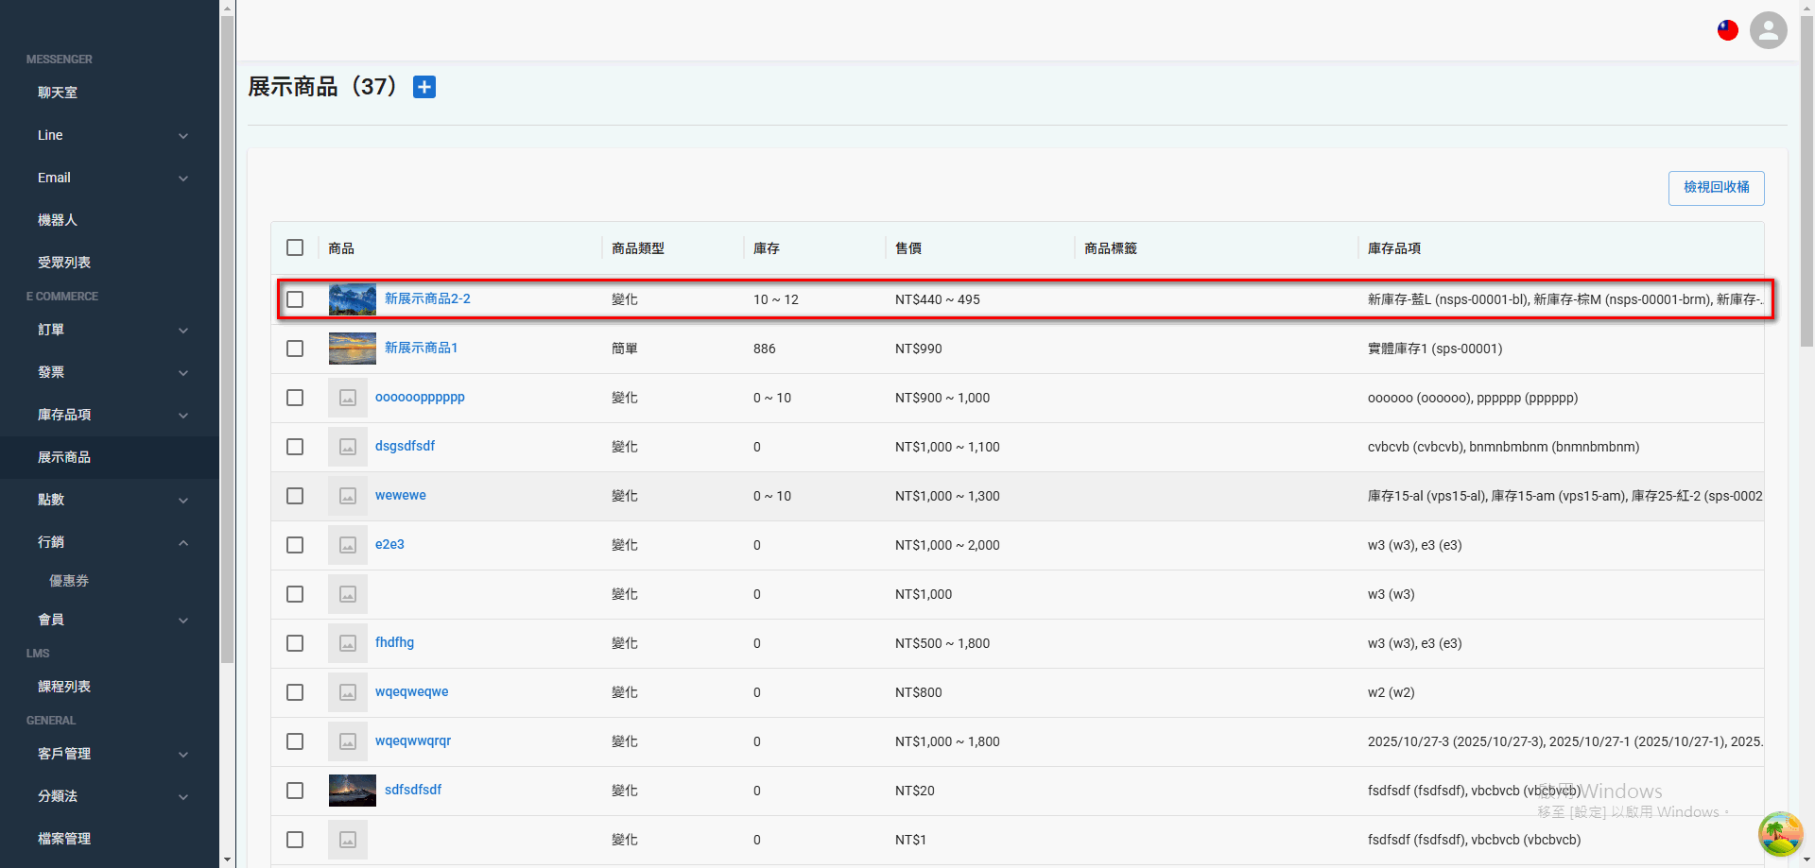The width and height of the screenshot is (1815, 868).
Task: Click the placeholder image icon for e2e3
Action: (348, 545)
